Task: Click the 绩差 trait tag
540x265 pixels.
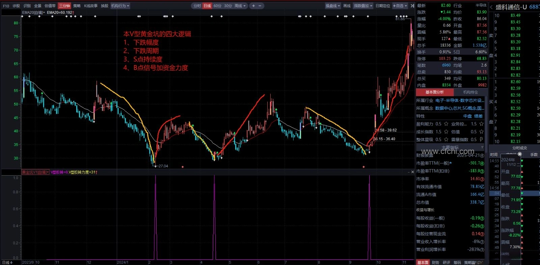Action: pyautogui.click(x=479, y=116)
